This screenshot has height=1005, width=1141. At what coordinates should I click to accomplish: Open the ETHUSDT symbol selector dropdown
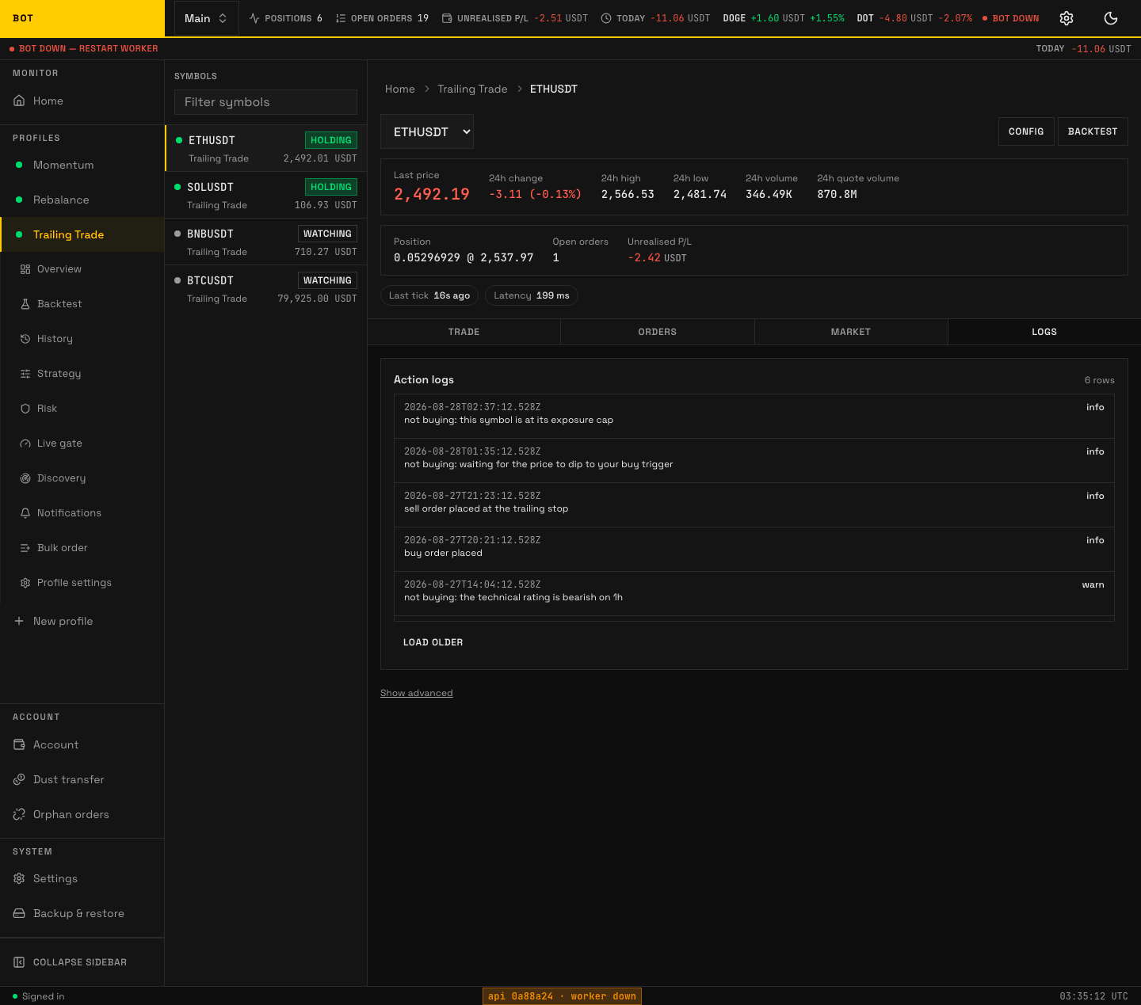[x=427, y=131]
